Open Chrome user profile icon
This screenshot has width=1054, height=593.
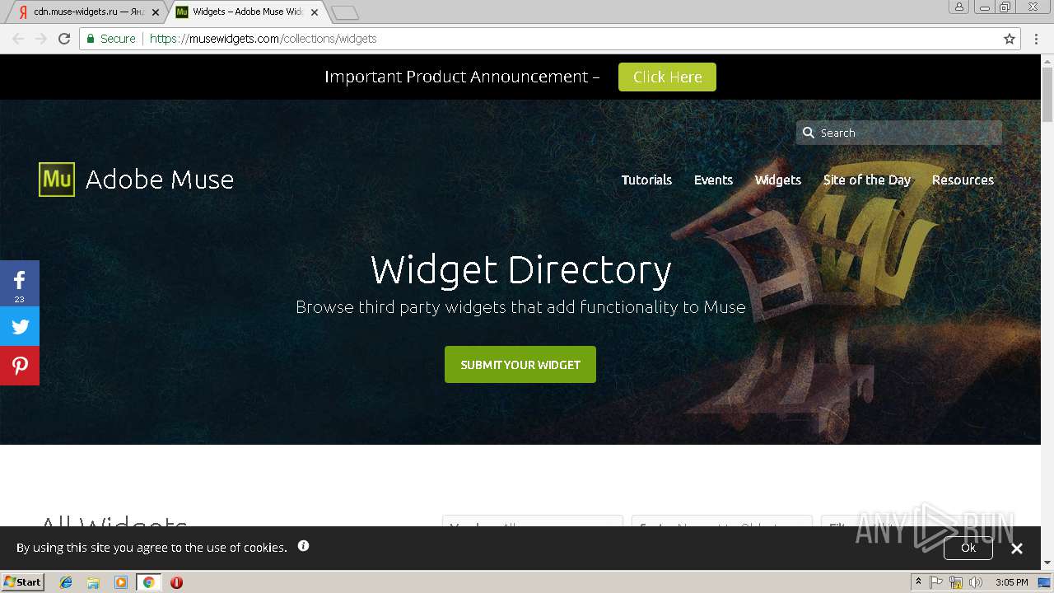click(958, 7)
